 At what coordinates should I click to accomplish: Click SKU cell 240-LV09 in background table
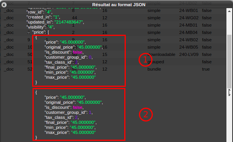(x=189, y=54)
